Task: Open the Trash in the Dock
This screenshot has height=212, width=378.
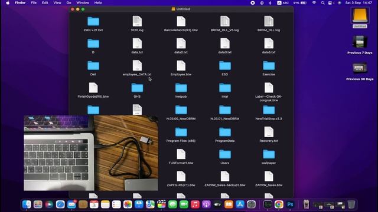Action: (351, 204)
